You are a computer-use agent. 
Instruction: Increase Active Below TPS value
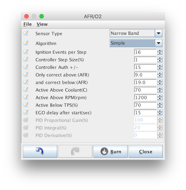160,103
